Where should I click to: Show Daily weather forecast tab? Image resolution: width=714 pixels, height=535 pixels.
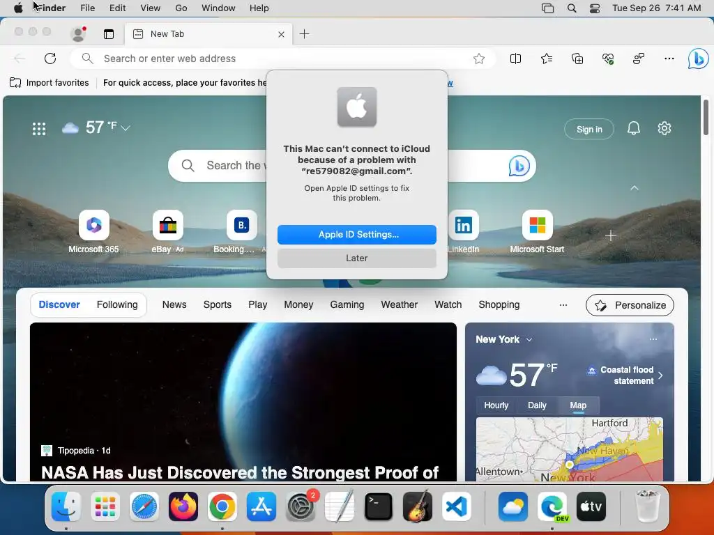[x=537, y=405]
